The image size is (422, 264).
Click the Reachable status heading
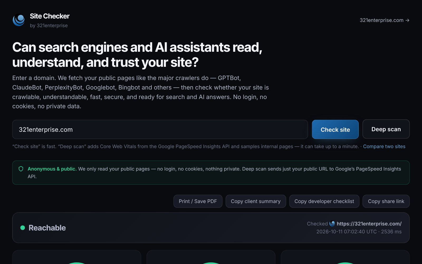pyautogui.click(x=47, y=228)
